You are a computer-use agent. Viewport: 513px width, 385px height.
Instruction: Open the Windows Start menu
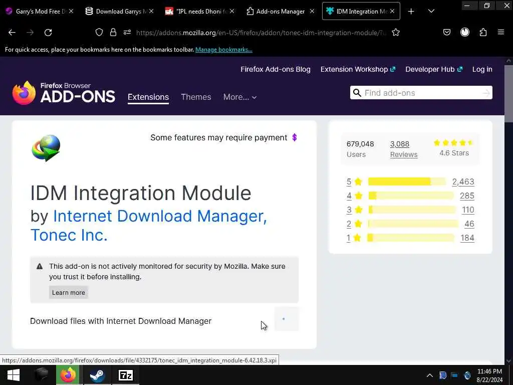point(14,375)
